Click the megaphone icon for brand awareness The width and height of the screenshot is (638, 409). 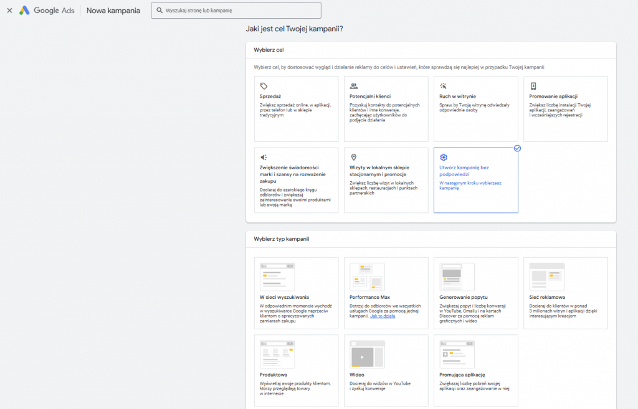point(264,157)
